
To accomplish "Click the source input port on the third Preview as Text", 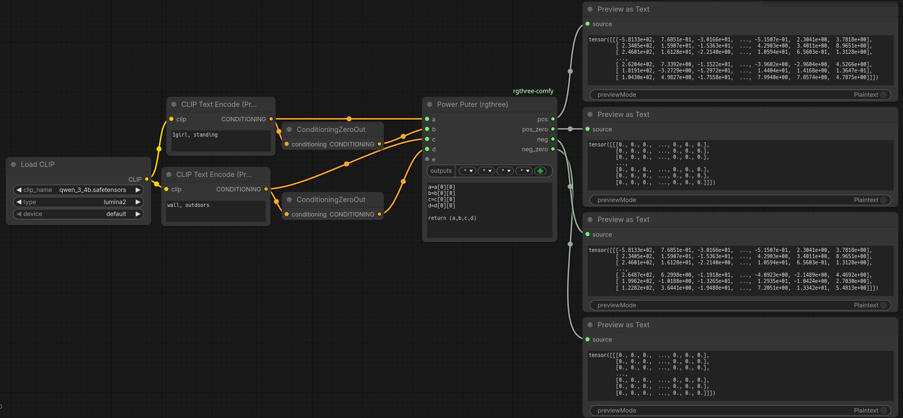I will (x=588, y=234).
